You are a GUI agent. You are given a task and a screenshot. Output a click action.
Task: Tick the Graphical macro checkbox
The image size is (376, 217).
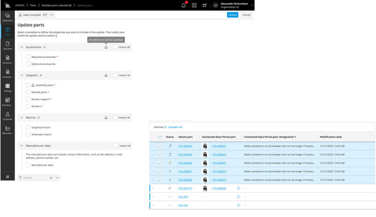point(28,128)
